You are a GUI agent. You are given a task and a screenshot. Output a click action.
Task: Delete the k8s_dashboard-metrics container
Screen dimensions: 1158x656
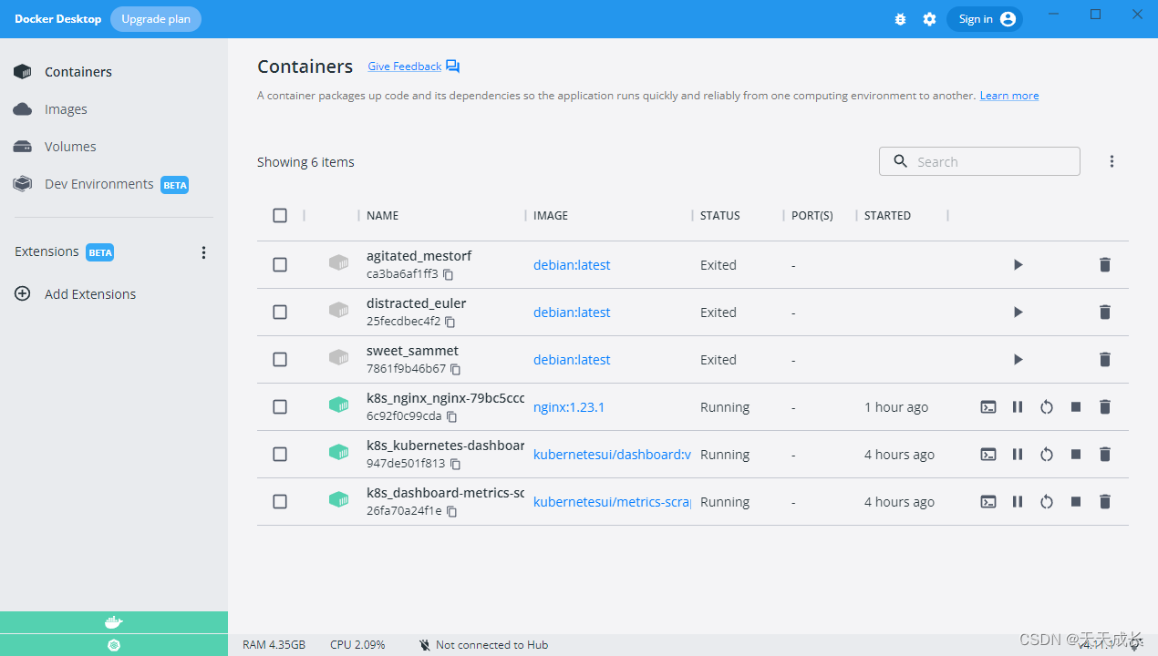click(x=1105, y=502)
